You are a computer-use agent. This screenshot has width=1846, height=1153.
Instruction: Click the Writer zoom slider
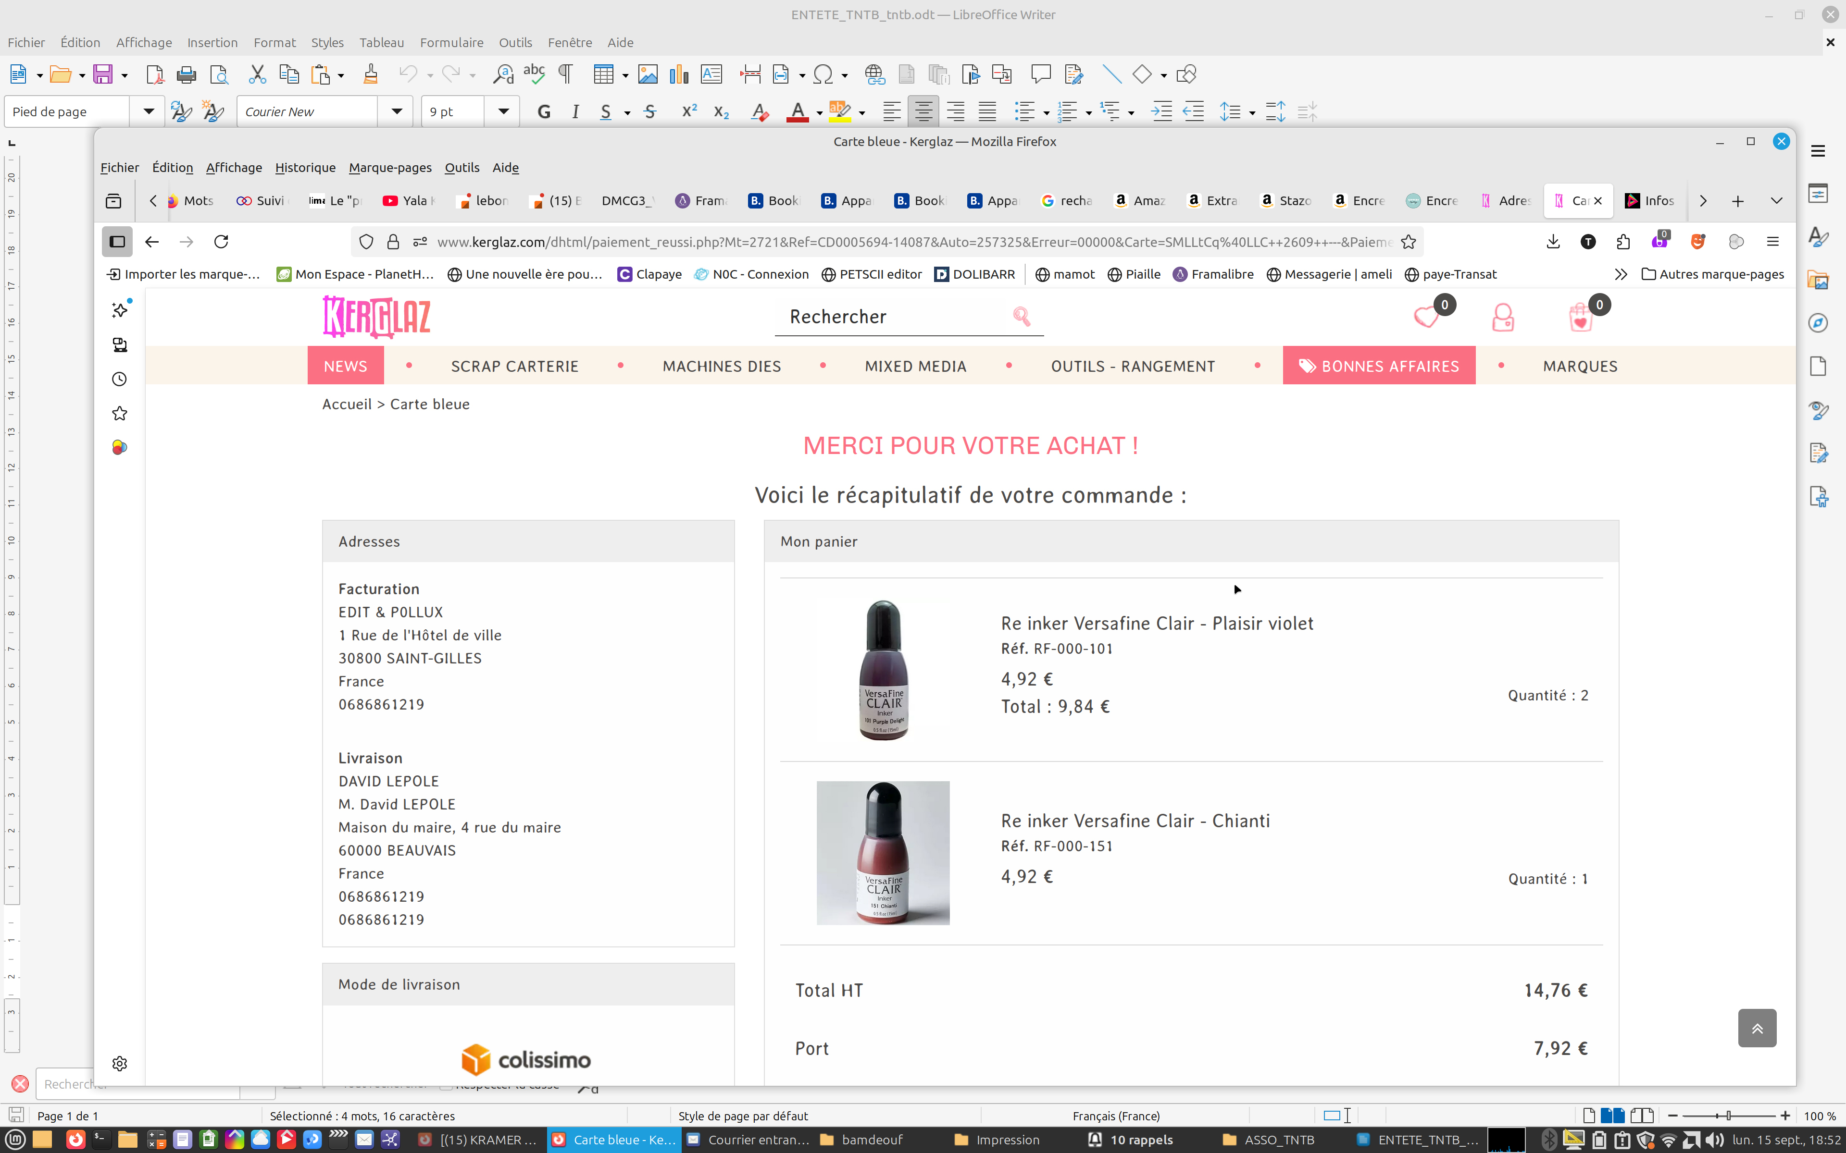tap(1729, 1116)
